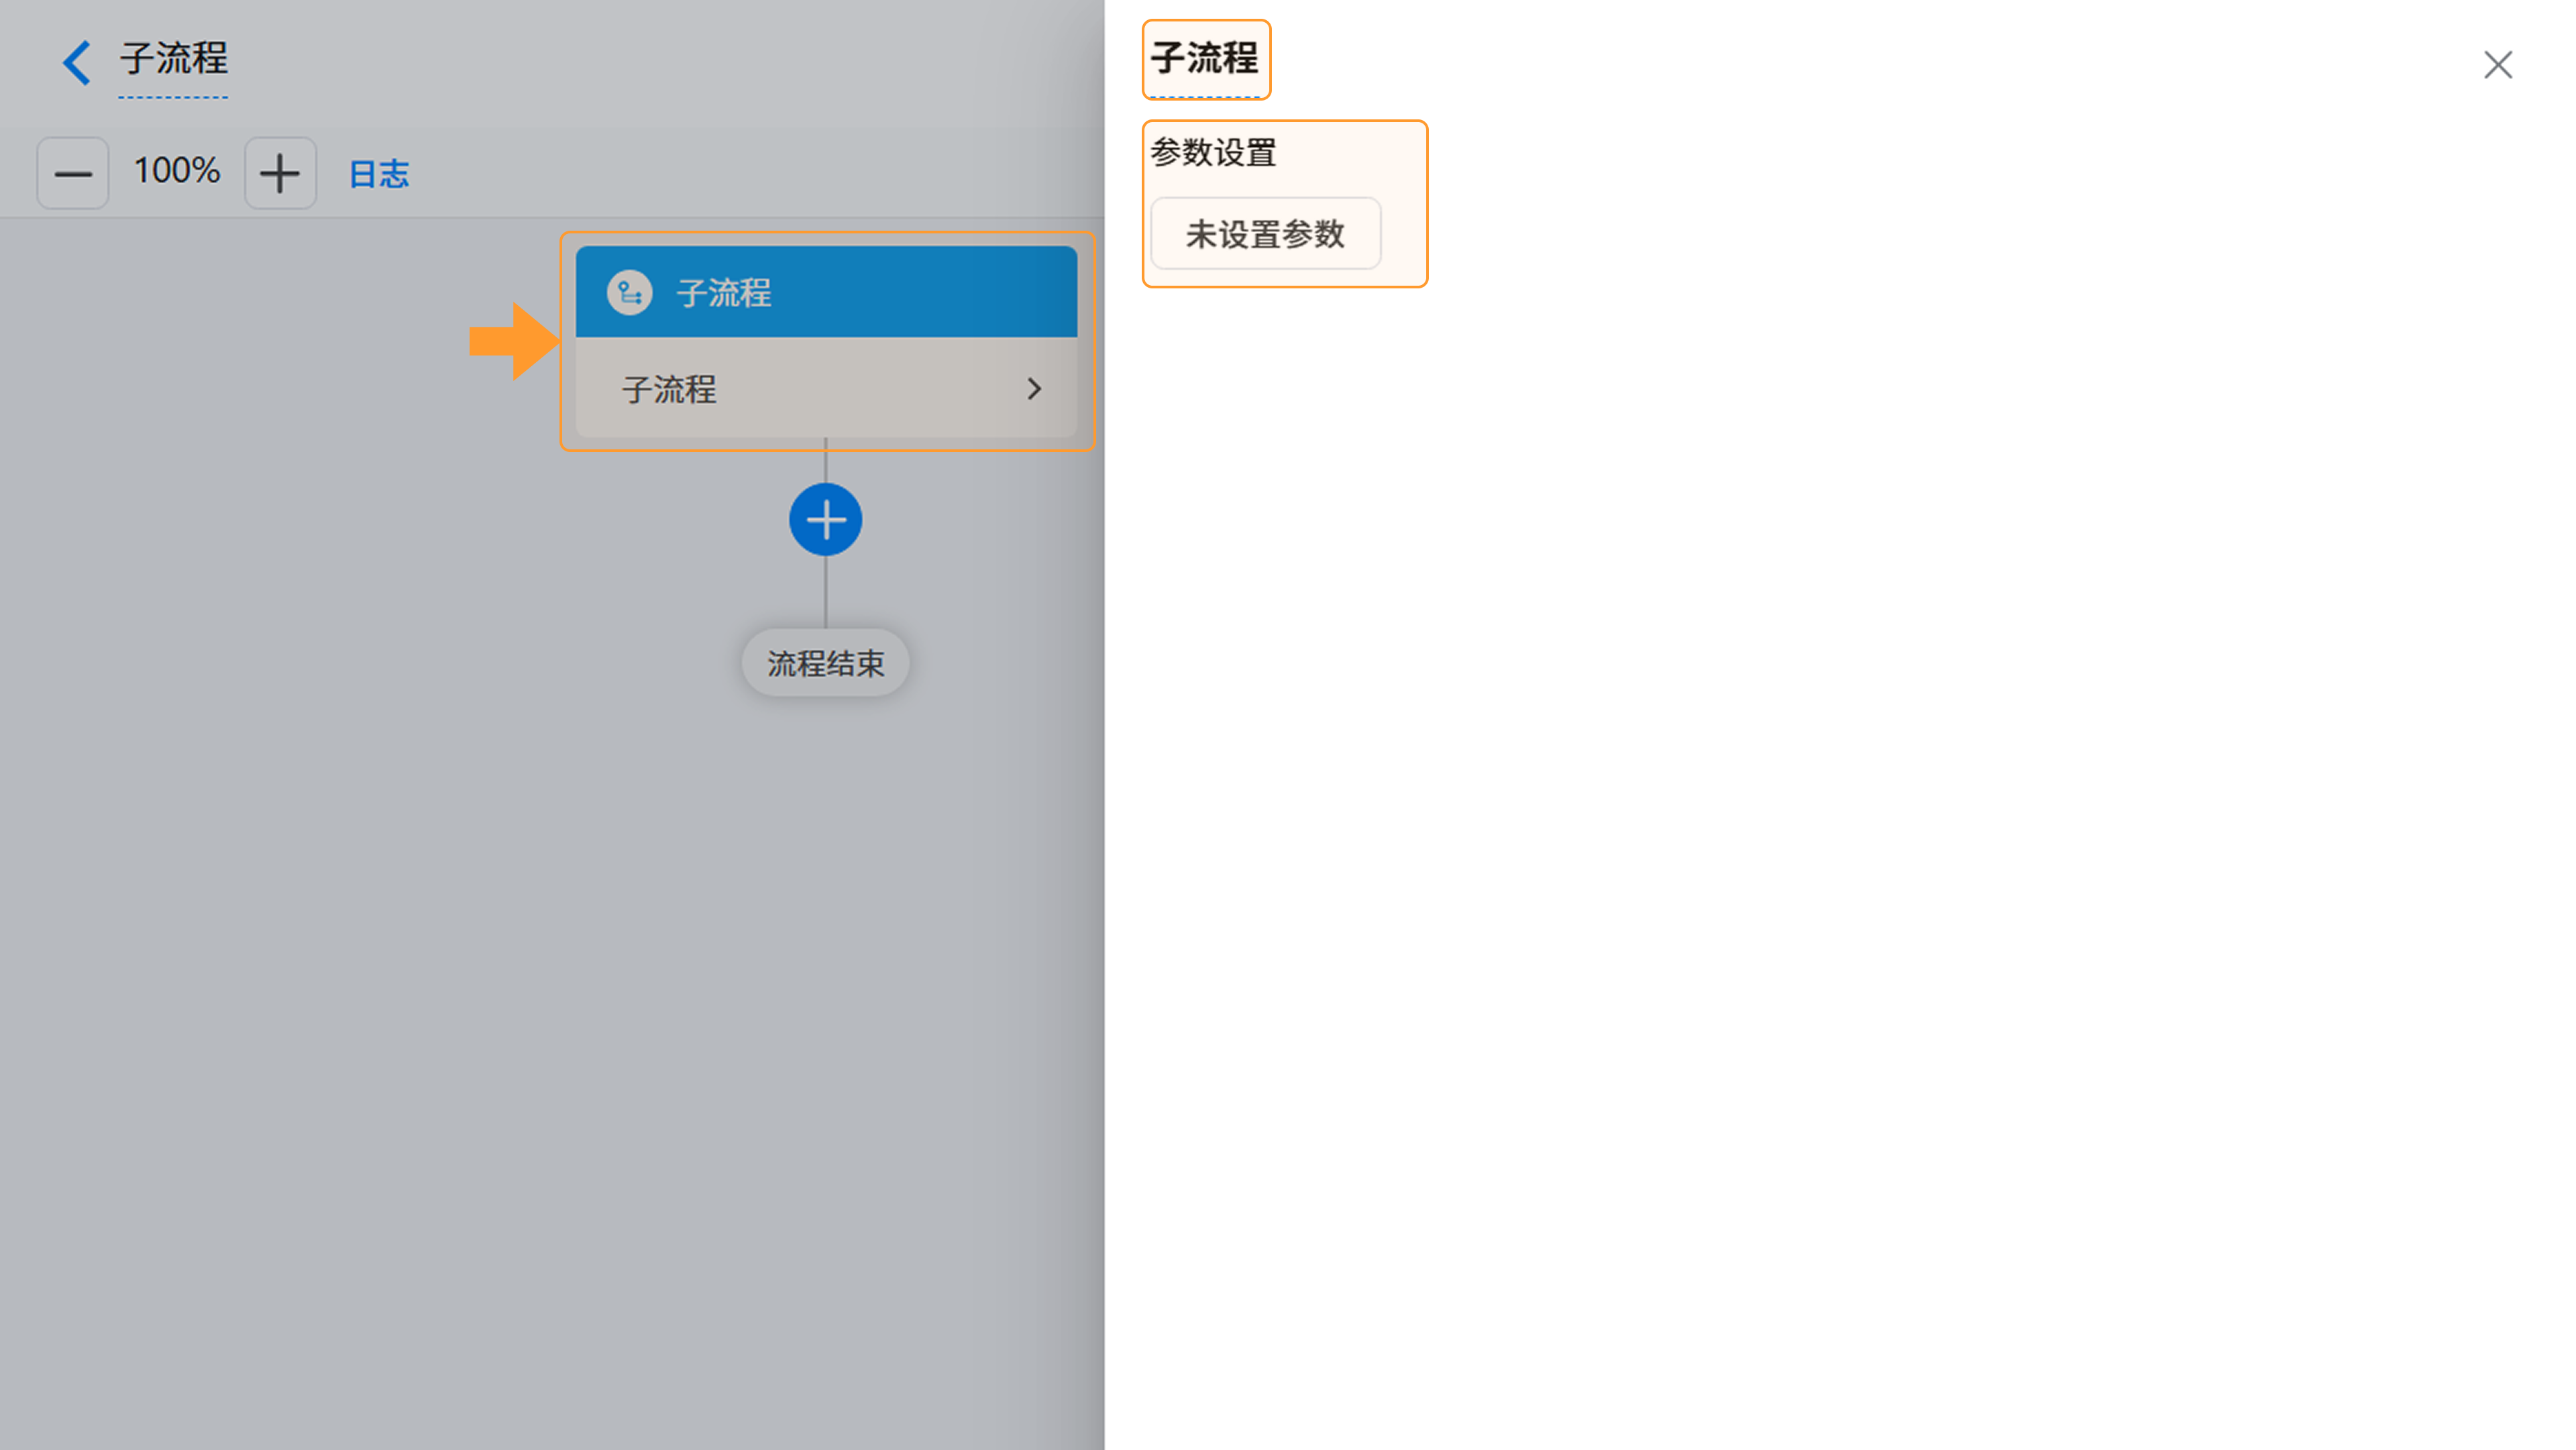The height and width of the screenshot is (1450, 2576).
Task: Expand the 子流程 node row chevron
Action: click(1034, 389)
